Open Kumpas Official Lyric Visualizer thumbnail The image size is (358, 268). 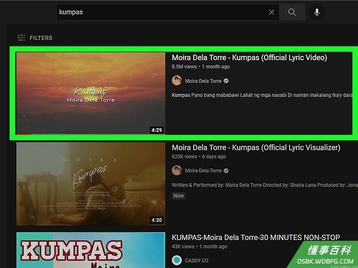coord(90,184)
